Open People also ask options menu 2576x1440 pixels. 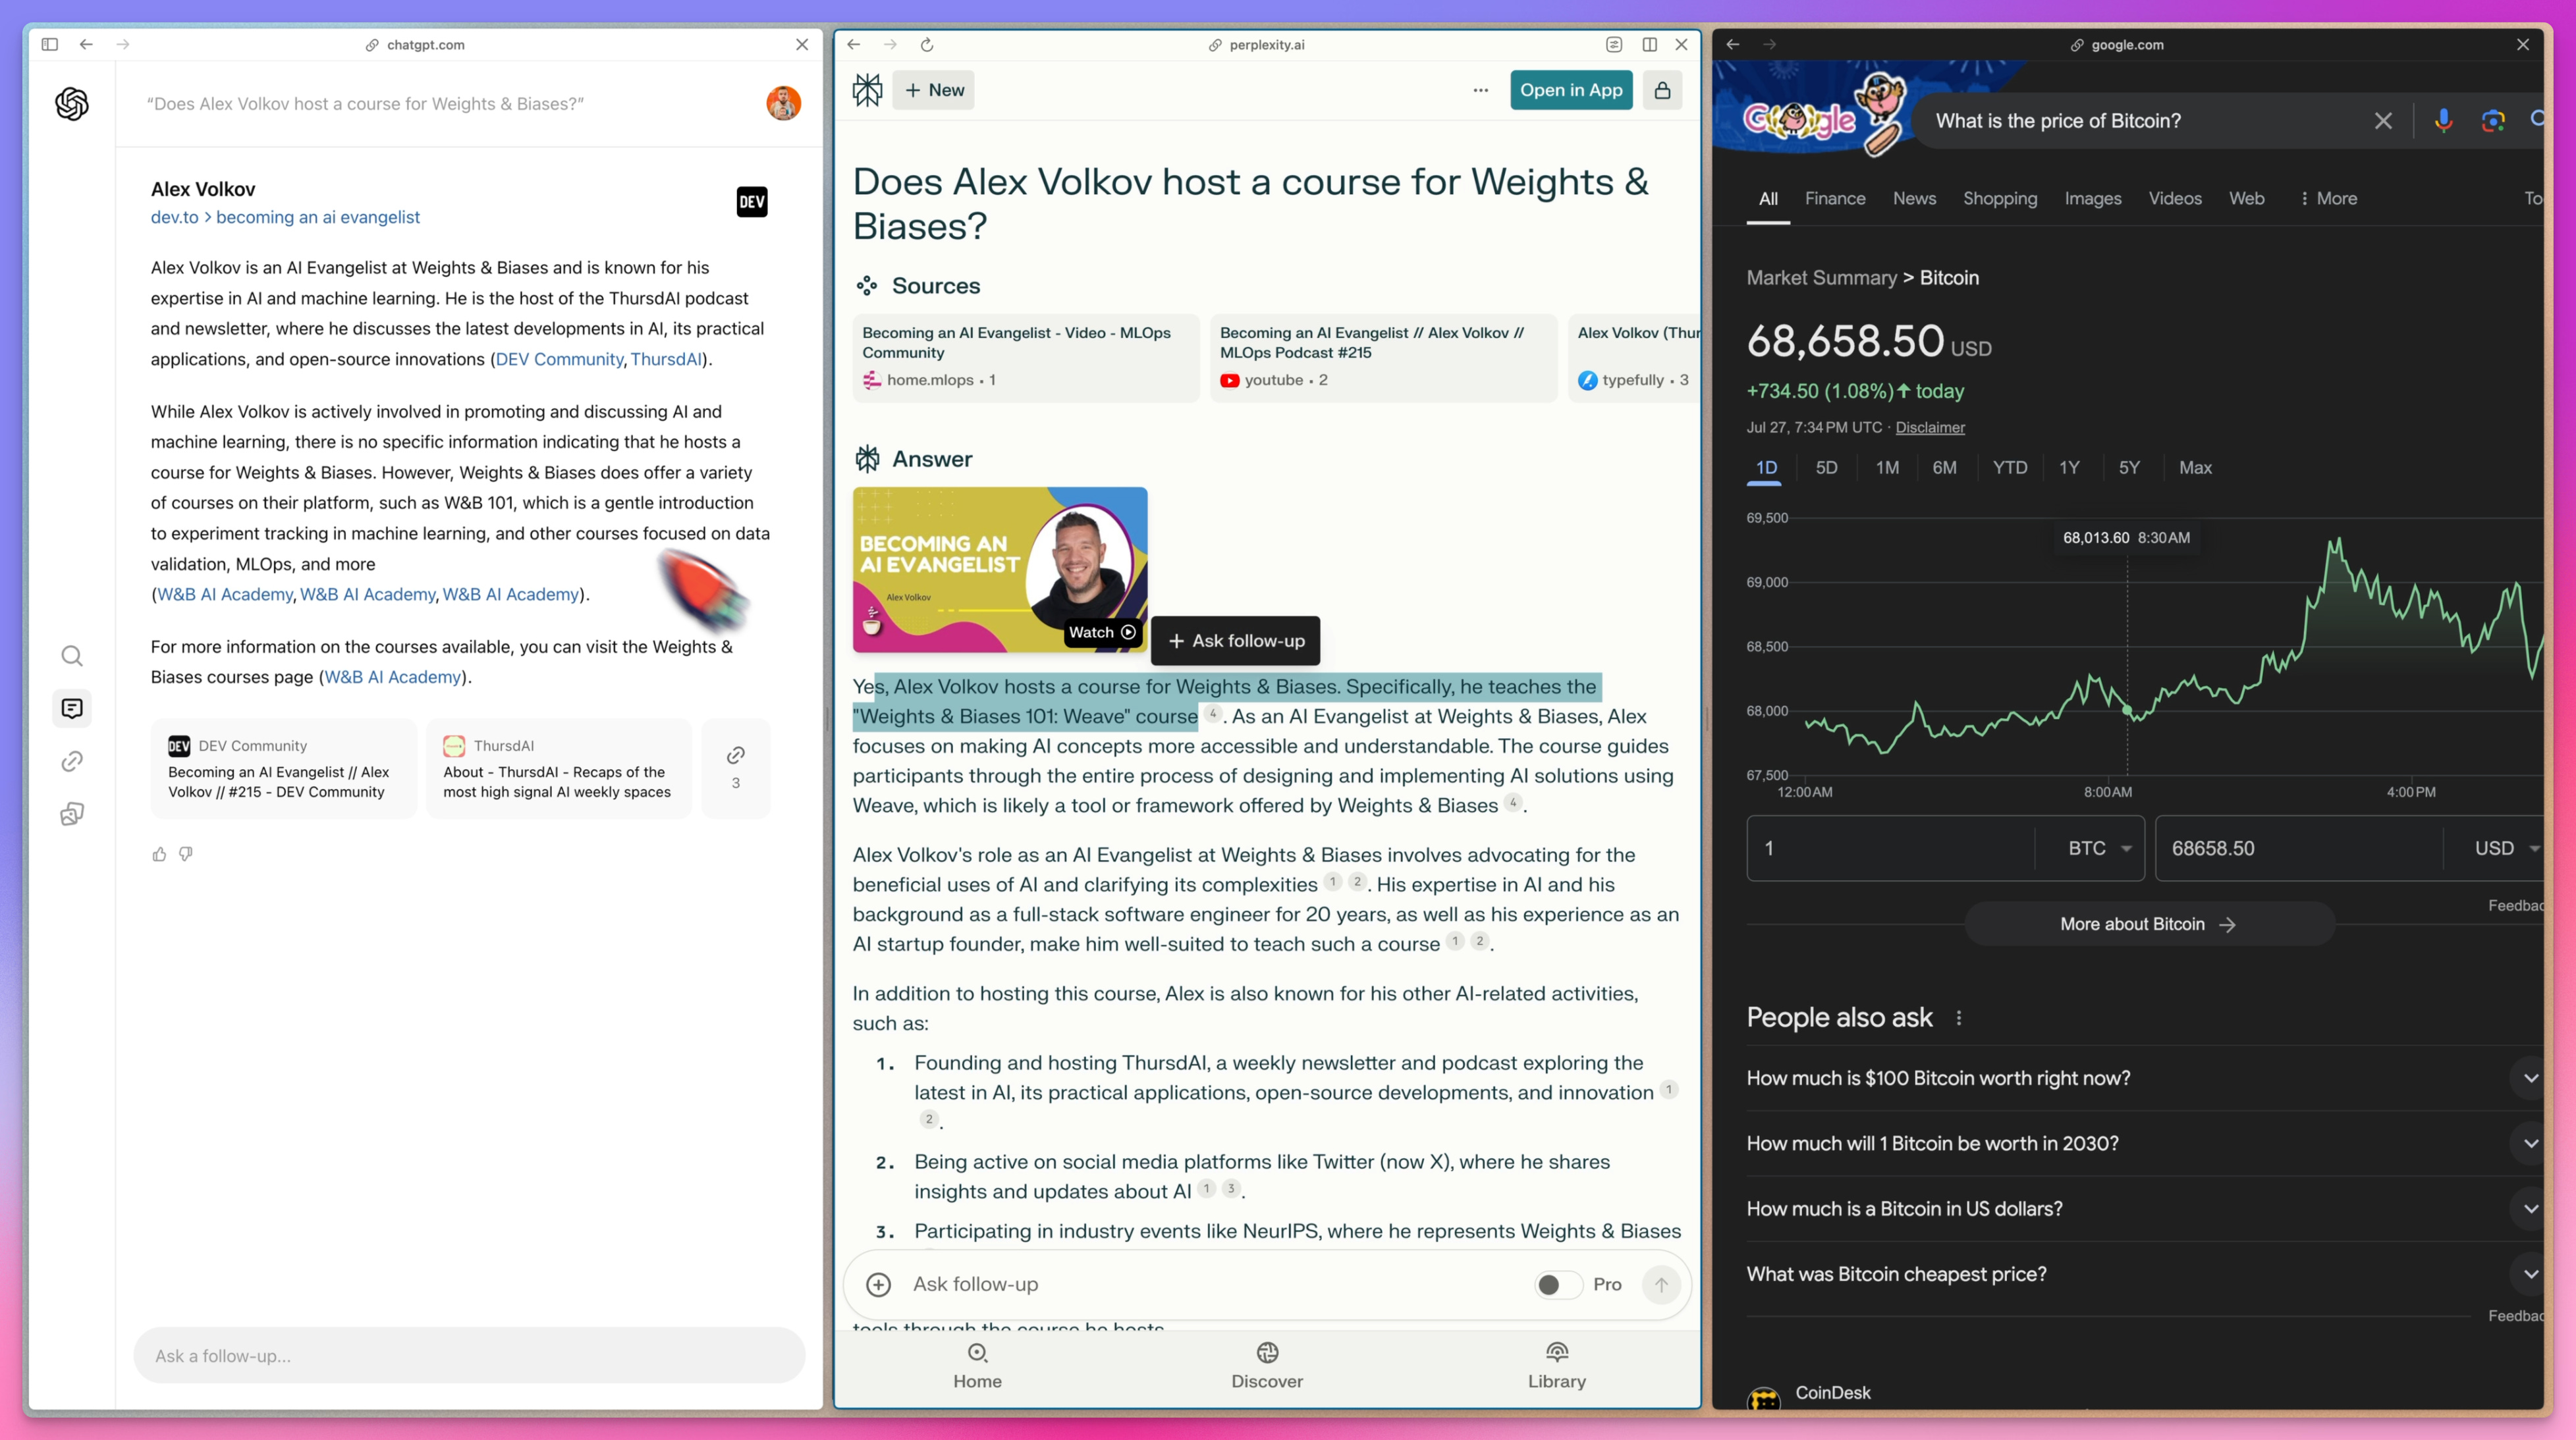(x=1959, y=1018)
